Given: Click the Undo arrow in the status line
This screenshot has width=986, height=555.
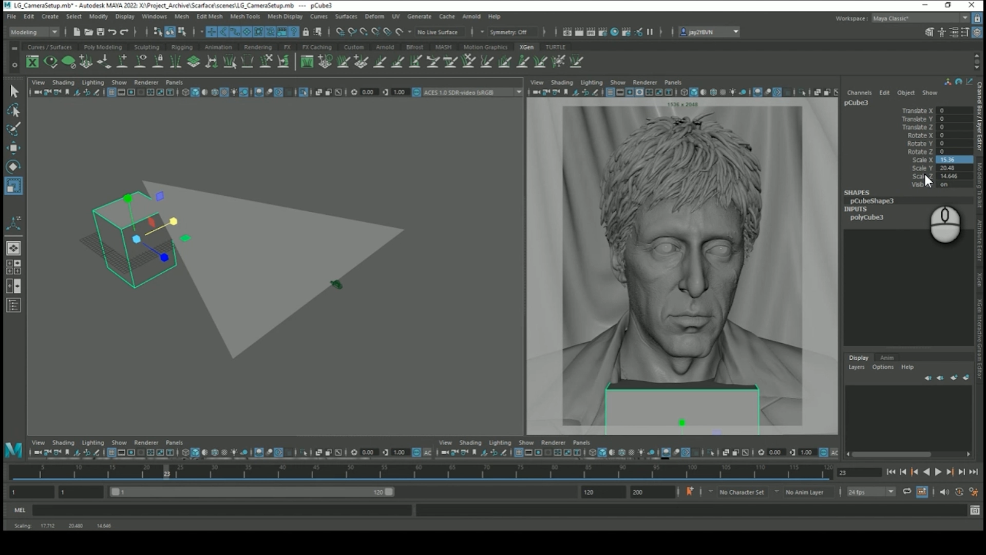Looking at the screenshot, I should (x=112, y=32).
